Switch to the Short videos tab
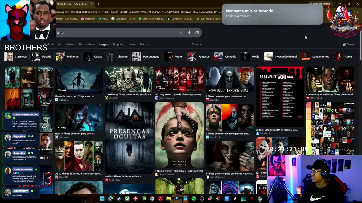This screenshot has height=203, width=362. coord(86,44)
